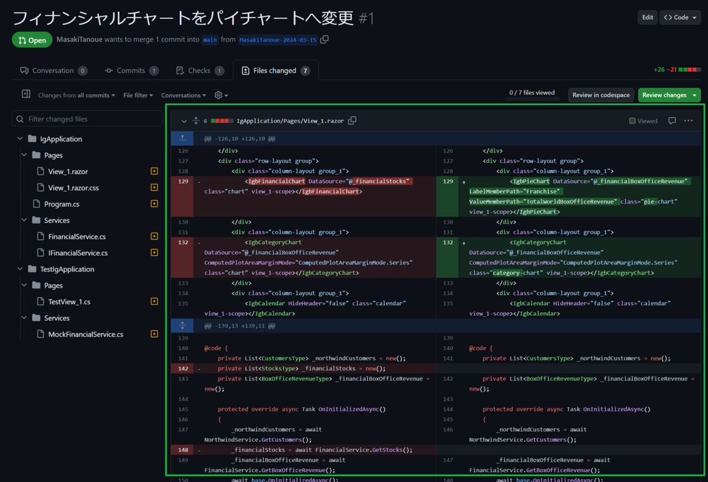Click deleted line number 142 on left
Image resolution: width=708 pixels, height=482 pixels.
click(182, 368)
